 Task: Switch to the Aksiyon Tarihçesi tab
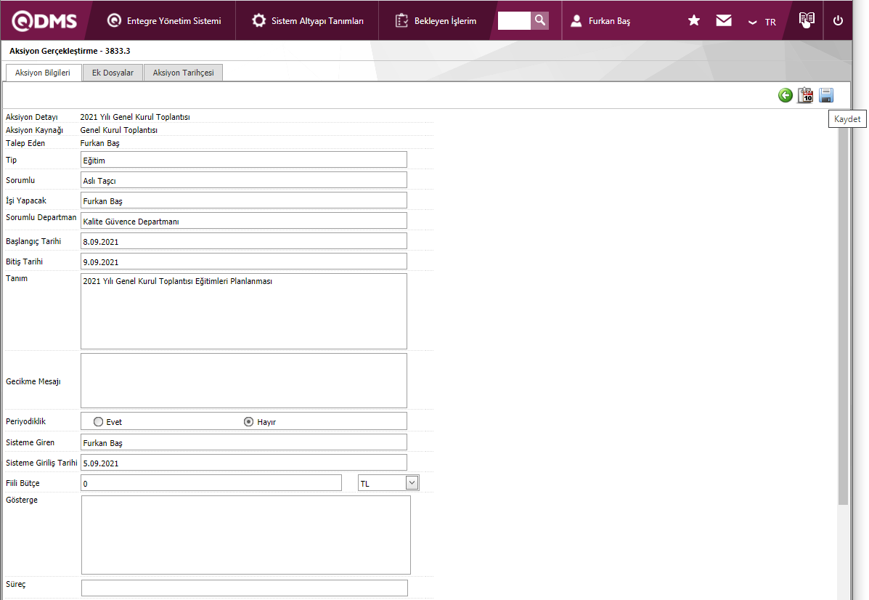tap(183, 73)
